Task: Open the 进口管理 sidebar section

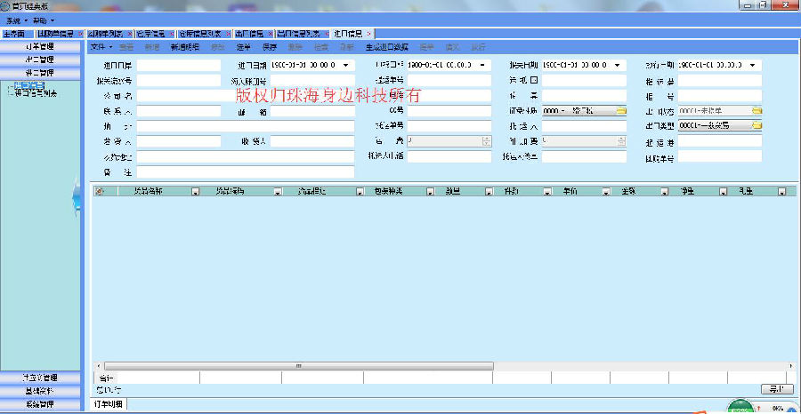Action: [x=40, y=73]
